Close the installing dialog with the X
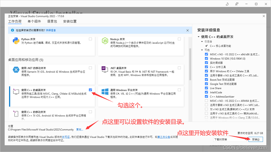Viewport: 271px width, 152px height. tap(264, 16)
